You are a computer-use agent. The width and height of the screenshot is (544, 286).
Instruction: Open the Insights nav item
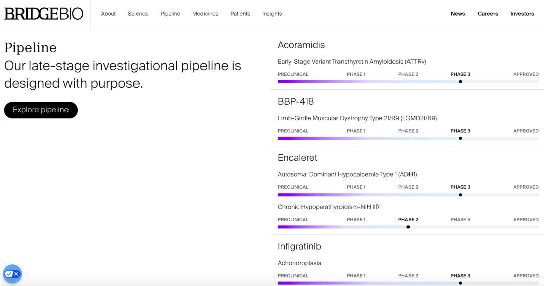click(x=272, y=14)
